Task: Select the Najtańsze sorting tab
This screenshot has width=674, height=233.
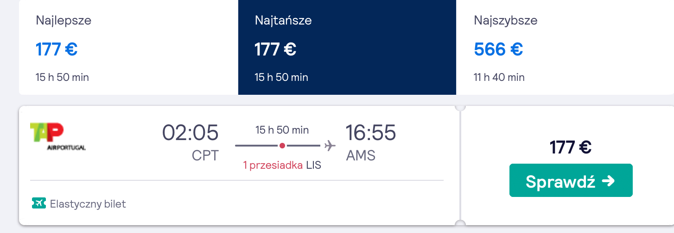Action: (347, 47)
